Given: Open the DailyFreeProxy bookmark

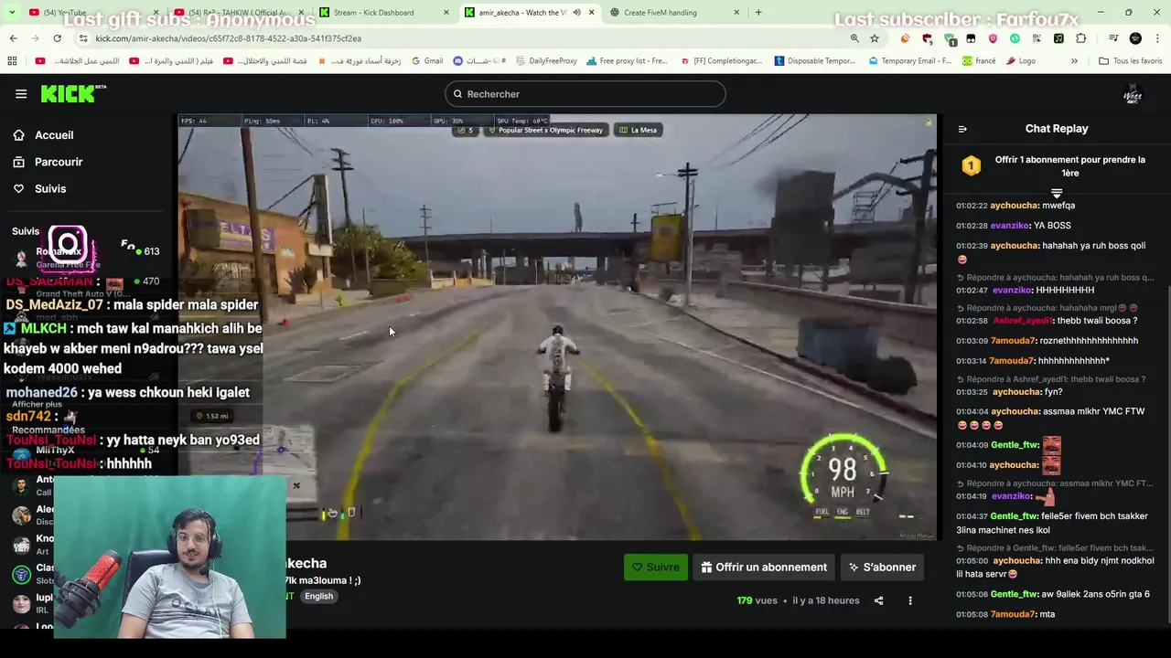Looking at the screenshot, I should 546,61.
